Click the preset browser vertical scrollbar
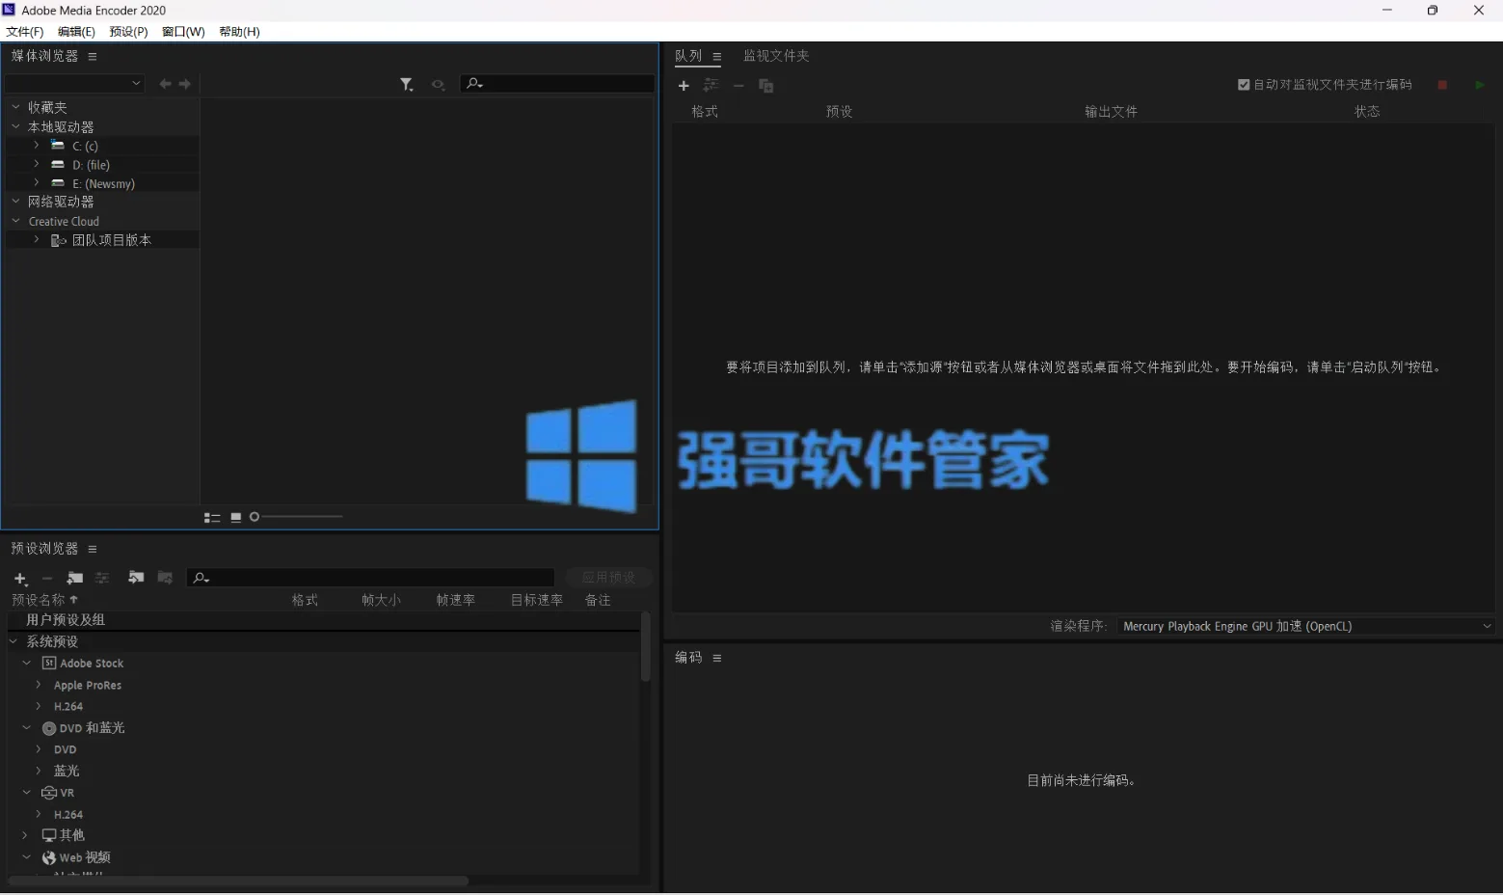This screenshot has height=895, width=1503. [x=645, y=648]
